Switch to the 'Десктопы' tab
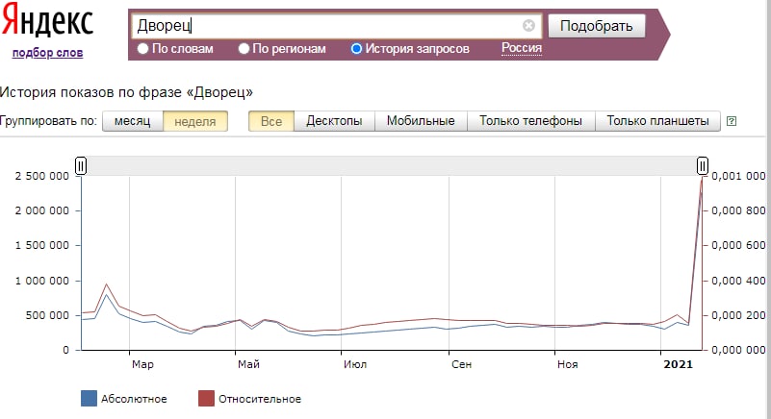The image size is (771, 419). (334, 121)
